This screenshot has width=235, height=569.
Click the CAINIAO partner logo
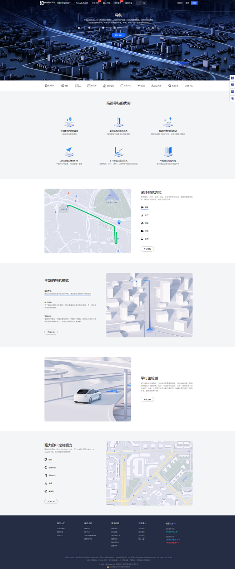[78, 86]
